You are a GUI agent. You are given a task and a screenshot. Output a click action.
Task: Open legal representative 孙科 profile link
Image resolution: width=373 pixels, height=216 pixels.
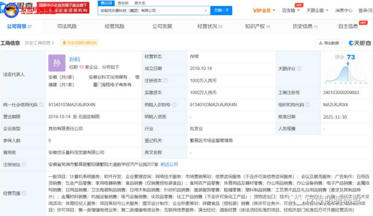click(75, 59)
